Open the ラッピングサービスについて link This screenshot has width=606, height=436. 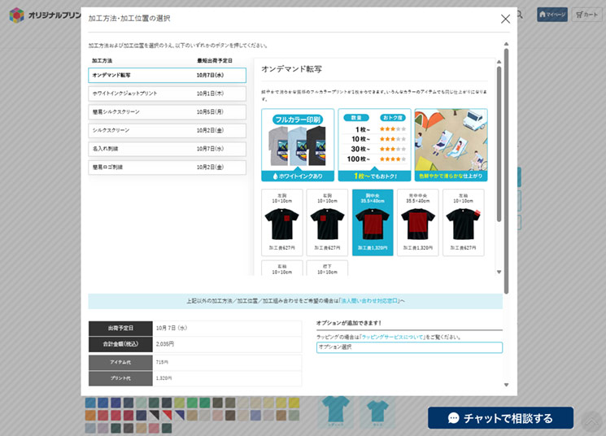click(x=393, y=337)
